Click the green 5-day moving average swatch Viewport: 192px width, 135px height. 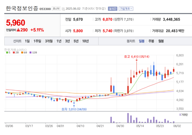[7, 53]
